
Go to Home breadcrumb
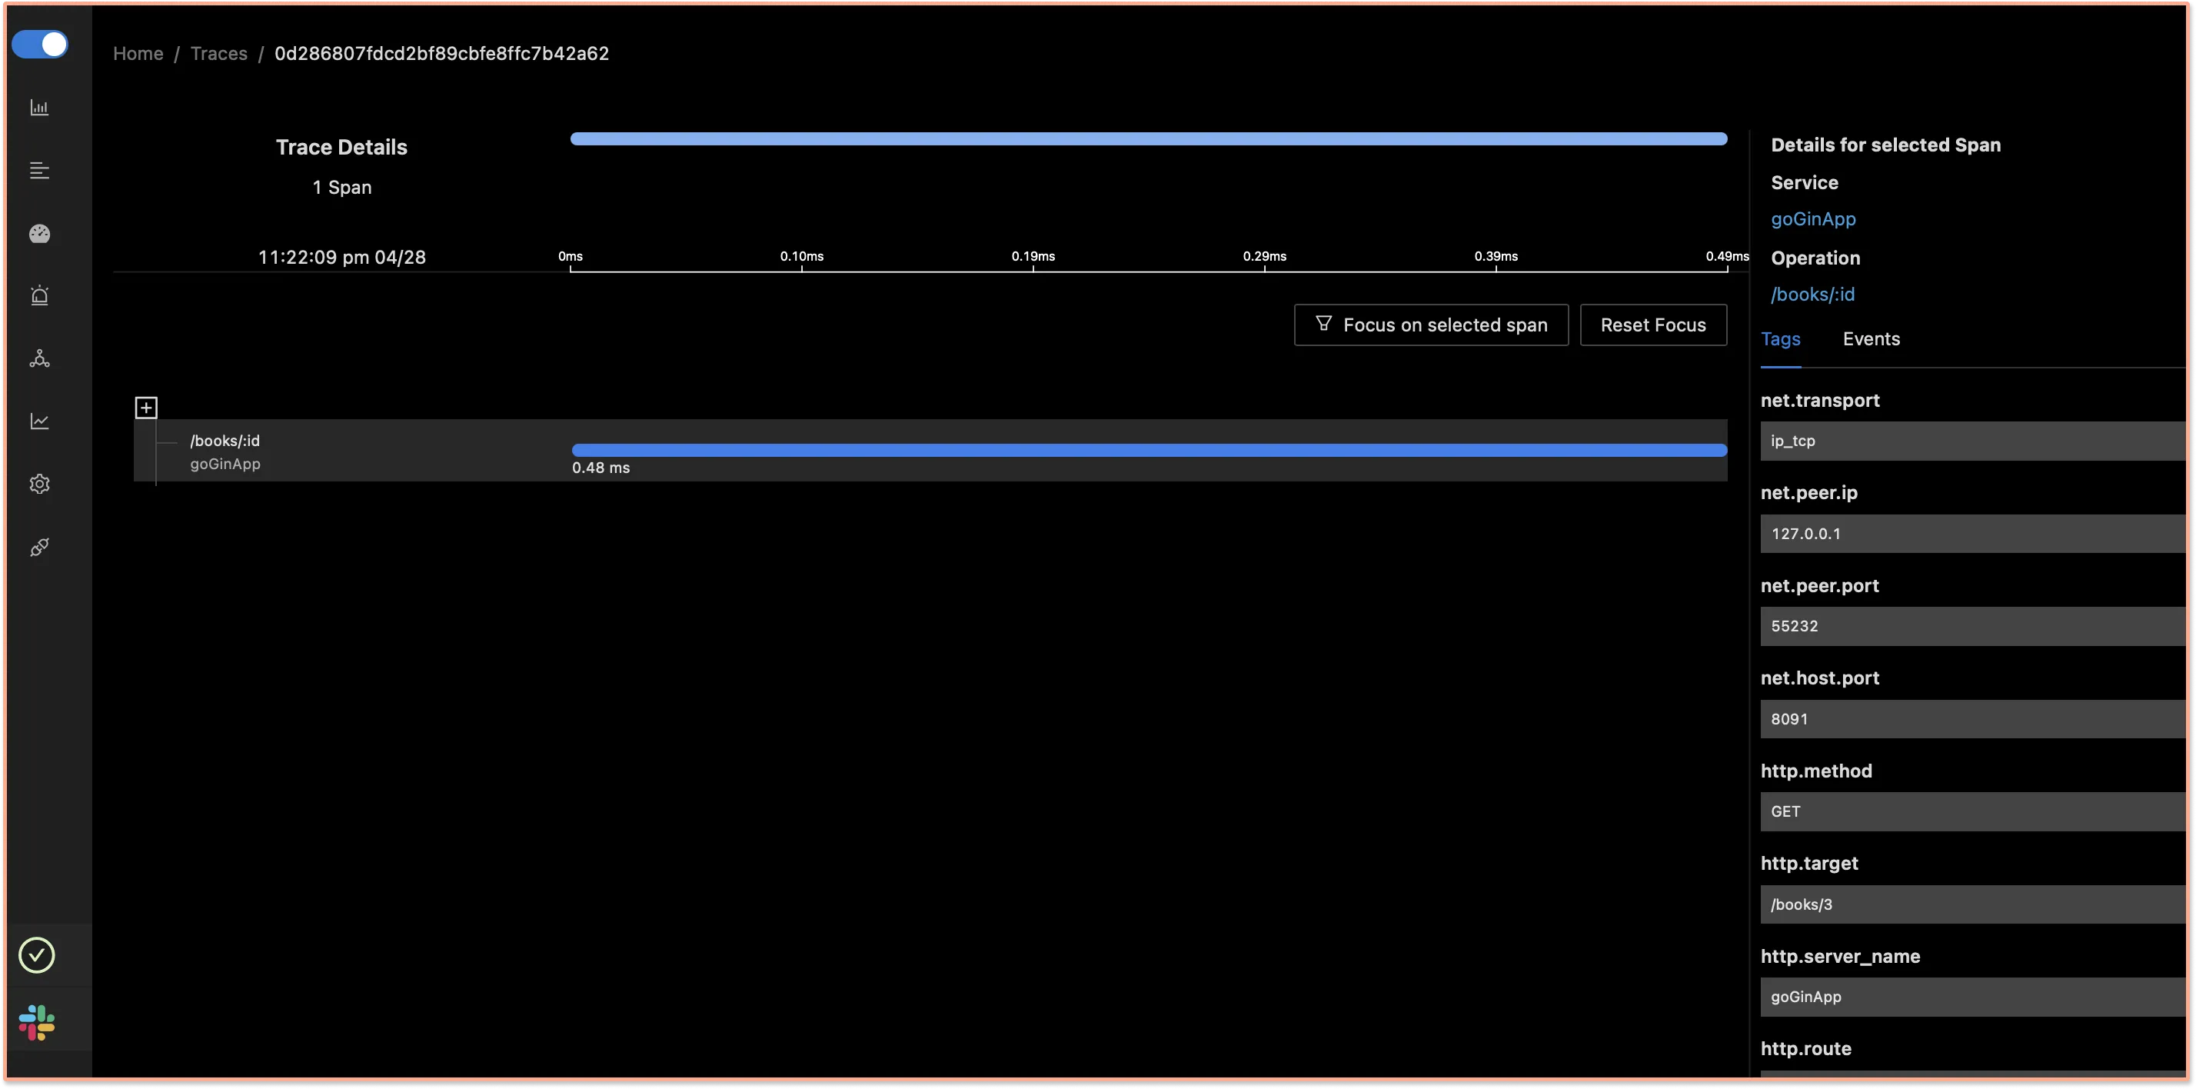(x=138, y=54)
